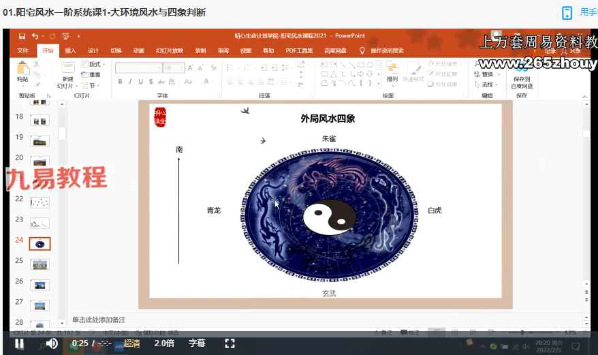Open the 百度网盘 ribbon tab
This screenshot has width=598, height=355.
coord(335,51)
